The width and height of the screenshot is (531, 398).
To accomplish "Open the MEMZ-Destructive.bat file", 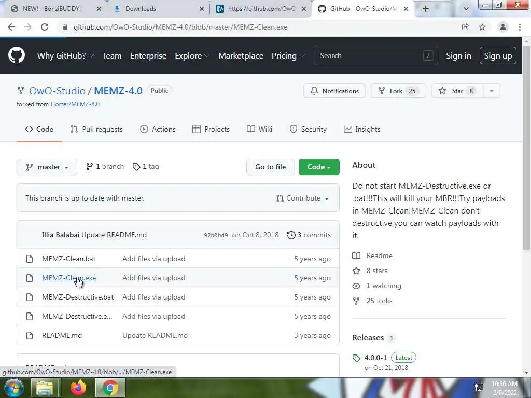I will tap(78, 297).
